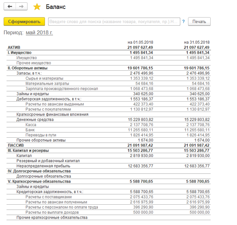The image size is (237, 225).
Task: Select the Банк row label
Action: [30, 130]
